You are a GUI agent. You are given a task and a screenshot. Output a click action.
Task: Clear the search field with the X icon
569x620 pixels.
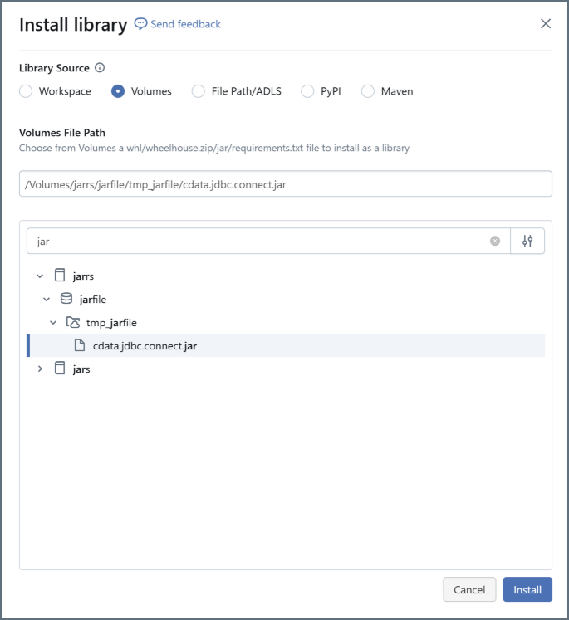point(495,241)
